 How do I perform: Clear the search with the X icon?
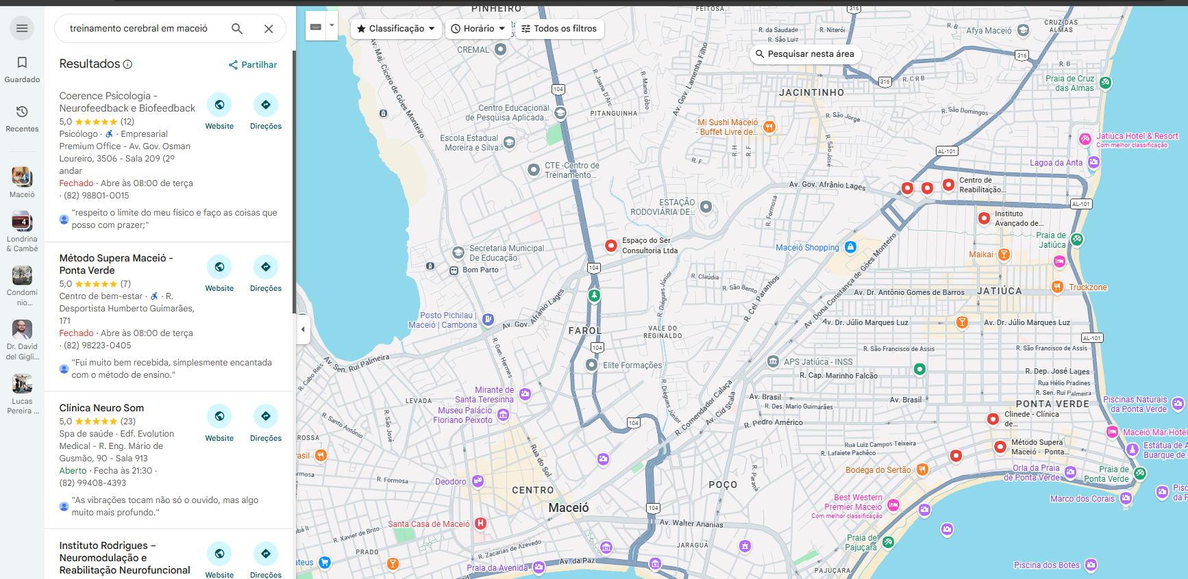point(269,29)
